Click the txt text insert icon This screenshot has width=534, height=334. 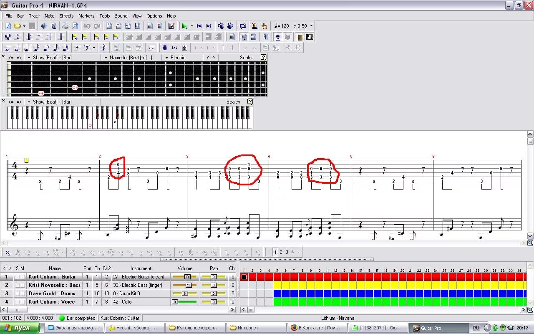click(174, 48)
